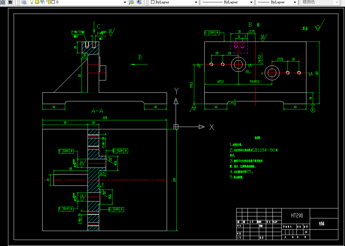The image size is (345, 246).
Task: Select the 110 height dimension text
Action: (x=317, y=73)
